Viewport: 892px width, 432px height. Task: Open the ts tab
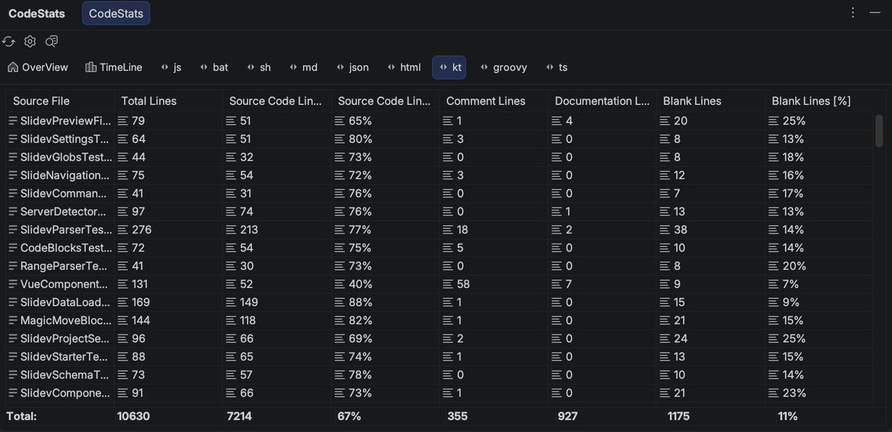point(556,67)
